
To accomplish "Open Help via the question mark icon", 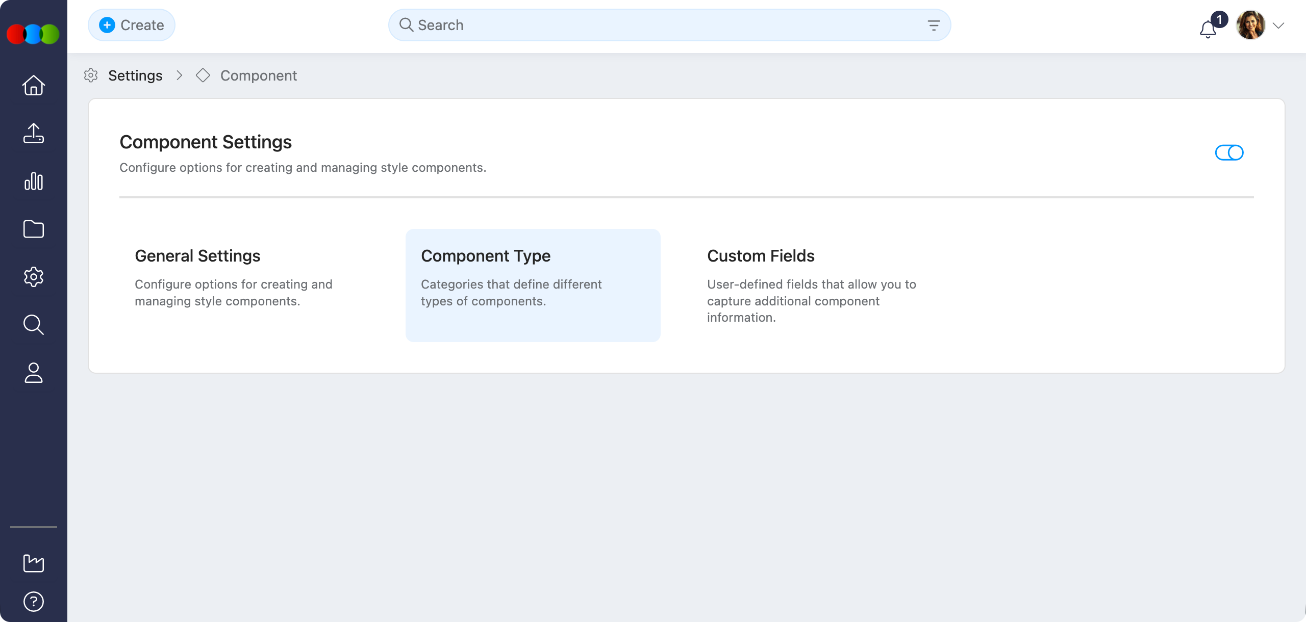I will coord(33,601).
